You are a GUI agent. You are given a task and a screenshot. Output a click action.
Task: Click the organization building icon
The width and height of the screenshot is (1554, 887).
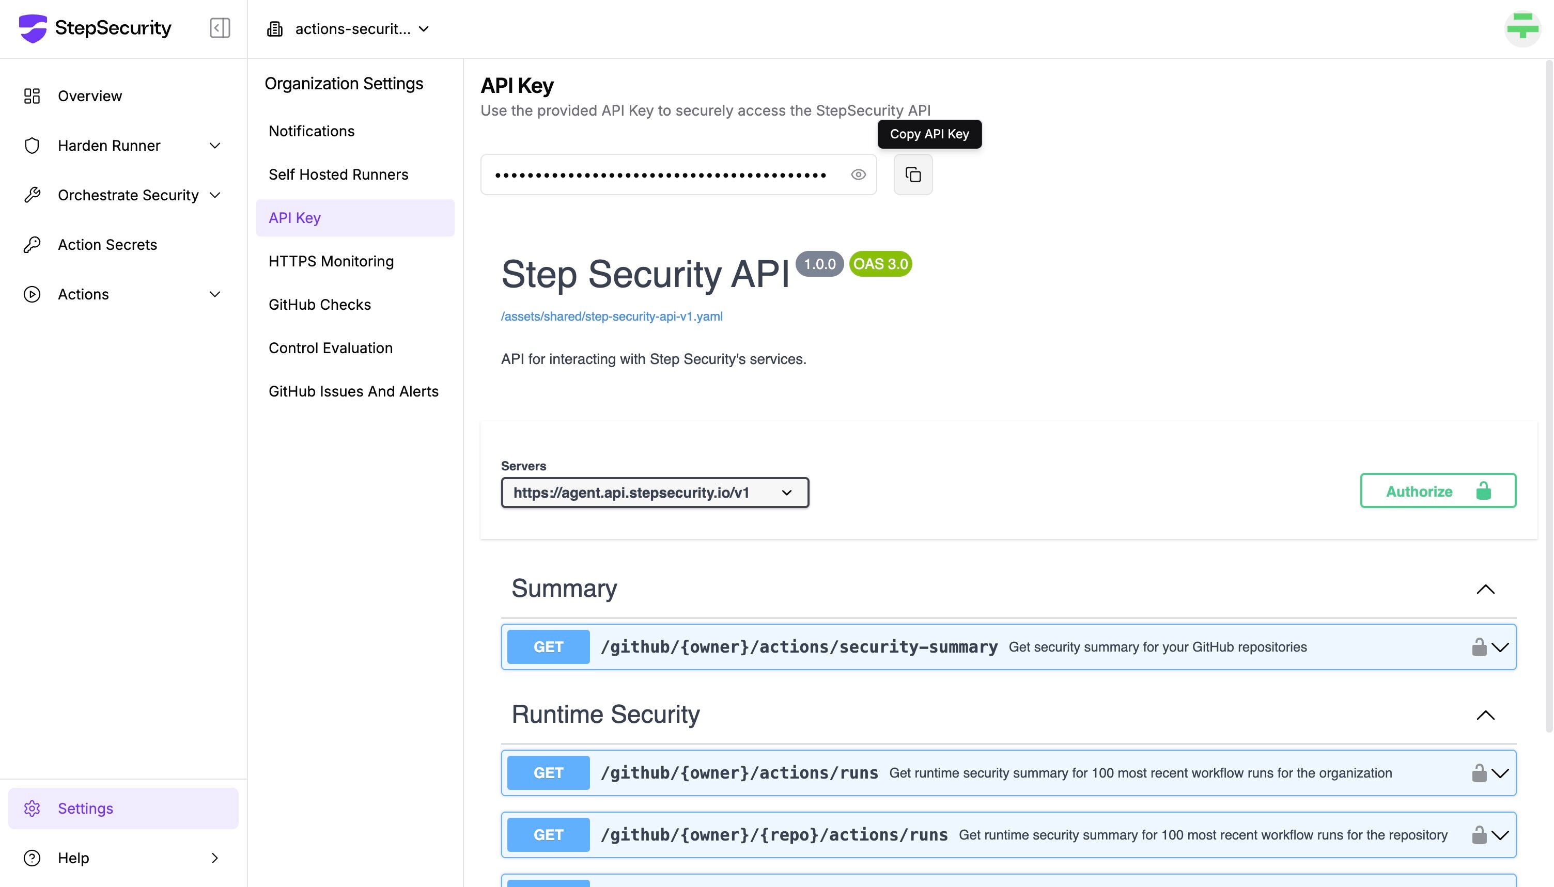(x=275, y=28)
